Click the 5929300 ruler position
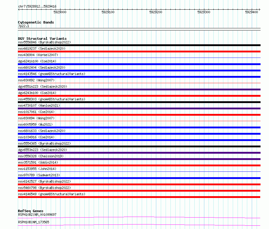 coord(204,12)
